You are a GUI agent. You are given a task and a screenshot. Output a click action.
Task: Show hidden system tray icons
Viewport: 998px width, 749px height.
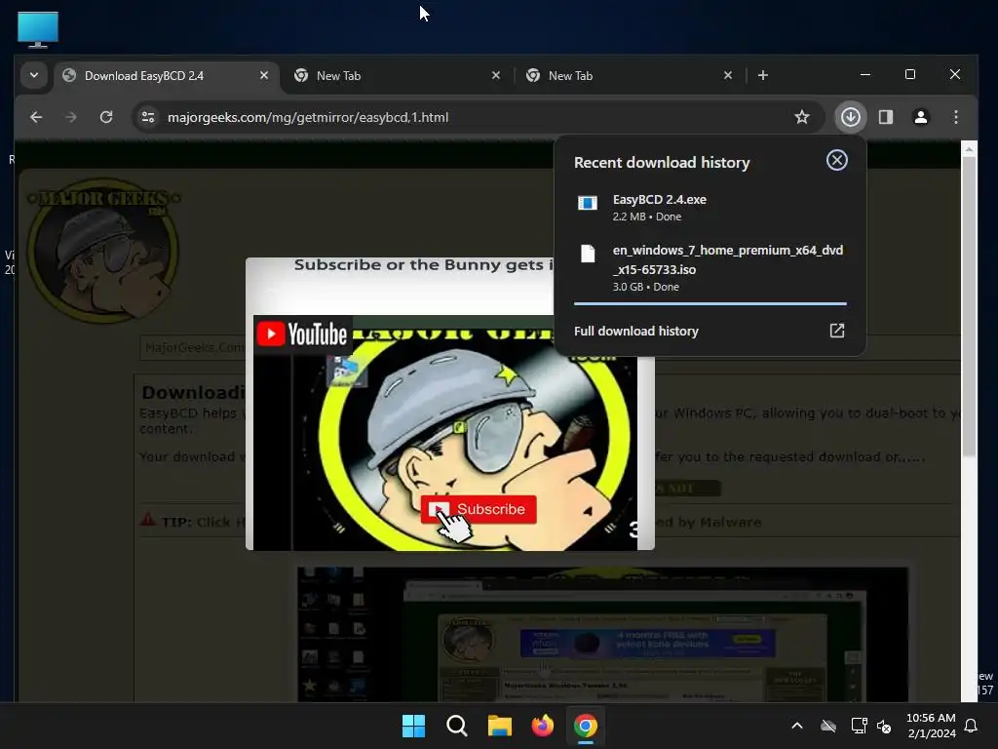pos(797,726)
